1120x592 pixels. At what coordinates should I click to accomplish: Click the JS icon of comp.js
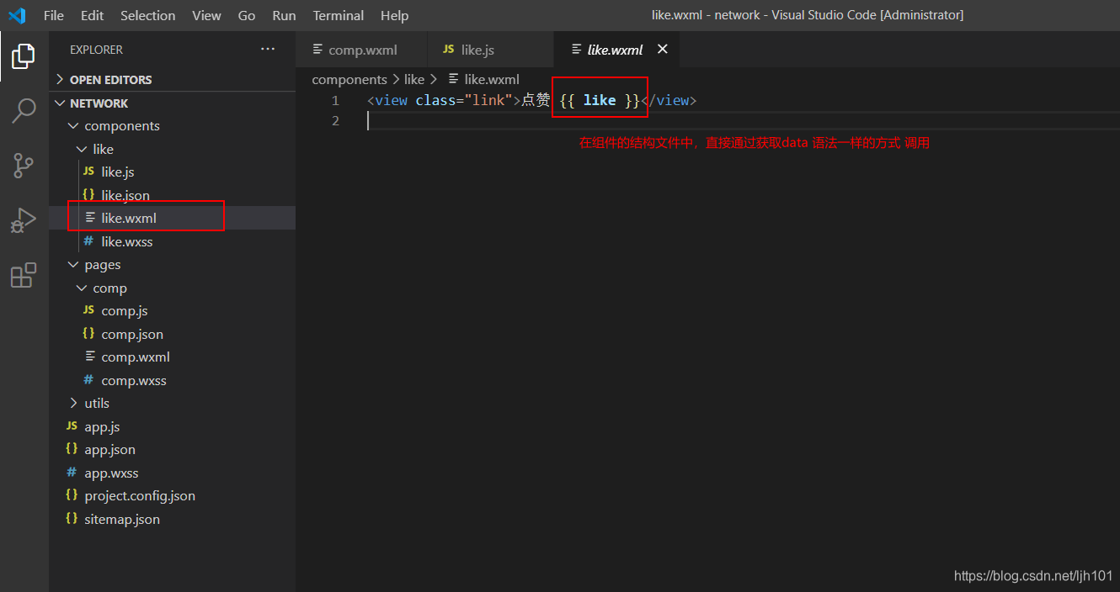88,310
